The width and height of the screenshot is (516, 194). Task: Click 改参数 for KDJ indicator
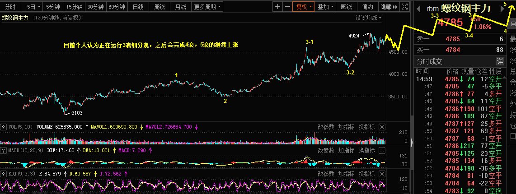326,174
